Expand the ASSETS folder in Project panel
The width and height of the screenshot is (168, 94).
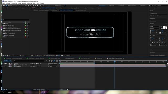3,24
